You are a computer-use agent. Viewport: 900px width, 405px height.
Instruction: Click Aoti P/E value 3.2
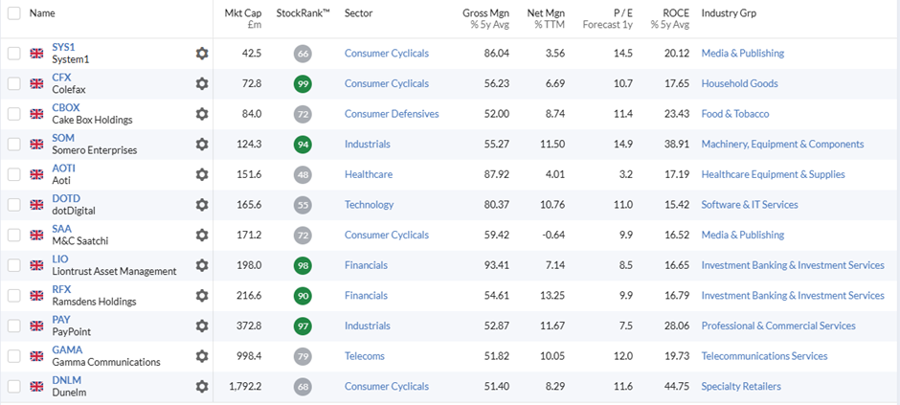point(626,174)
